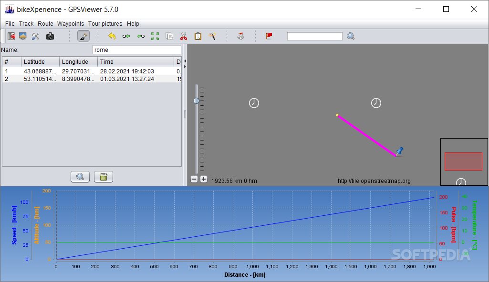
Task: Maximize the bikeXperience window
Action: (446, 9)
